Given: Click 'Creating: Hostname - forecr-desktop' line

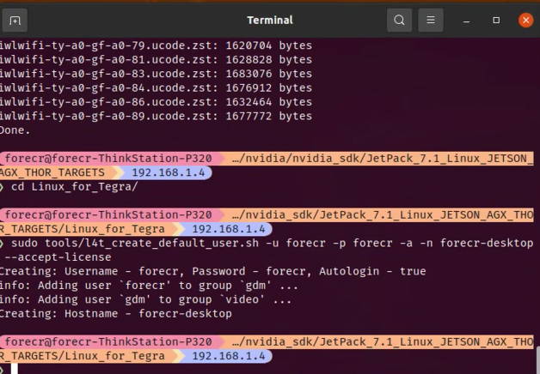Looking at the screenshot, I should coord(116,314).
